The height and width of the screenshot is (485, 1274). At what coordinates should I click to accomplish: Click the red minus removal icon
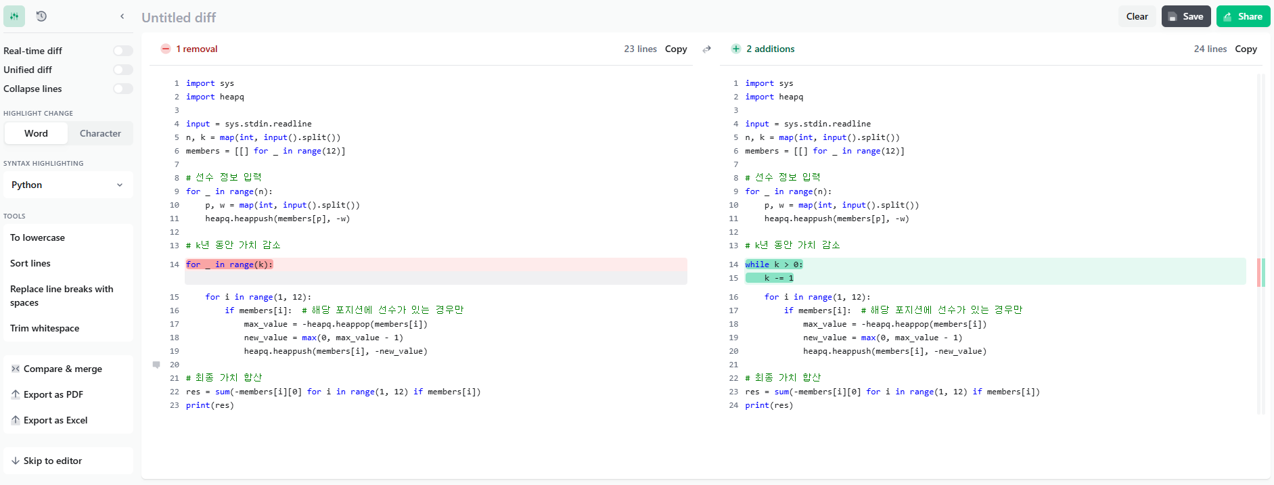[x=166, y=49]
